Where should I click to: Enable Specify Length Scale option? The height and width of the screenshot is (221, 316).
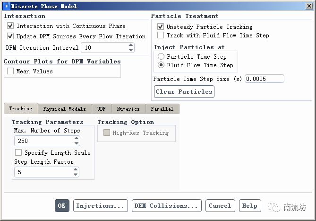coord(18,153)
